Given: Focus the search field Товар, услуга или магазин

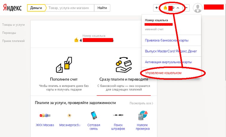Looking at the screenshot, I should pyautogui.click(x=69, y=8).
